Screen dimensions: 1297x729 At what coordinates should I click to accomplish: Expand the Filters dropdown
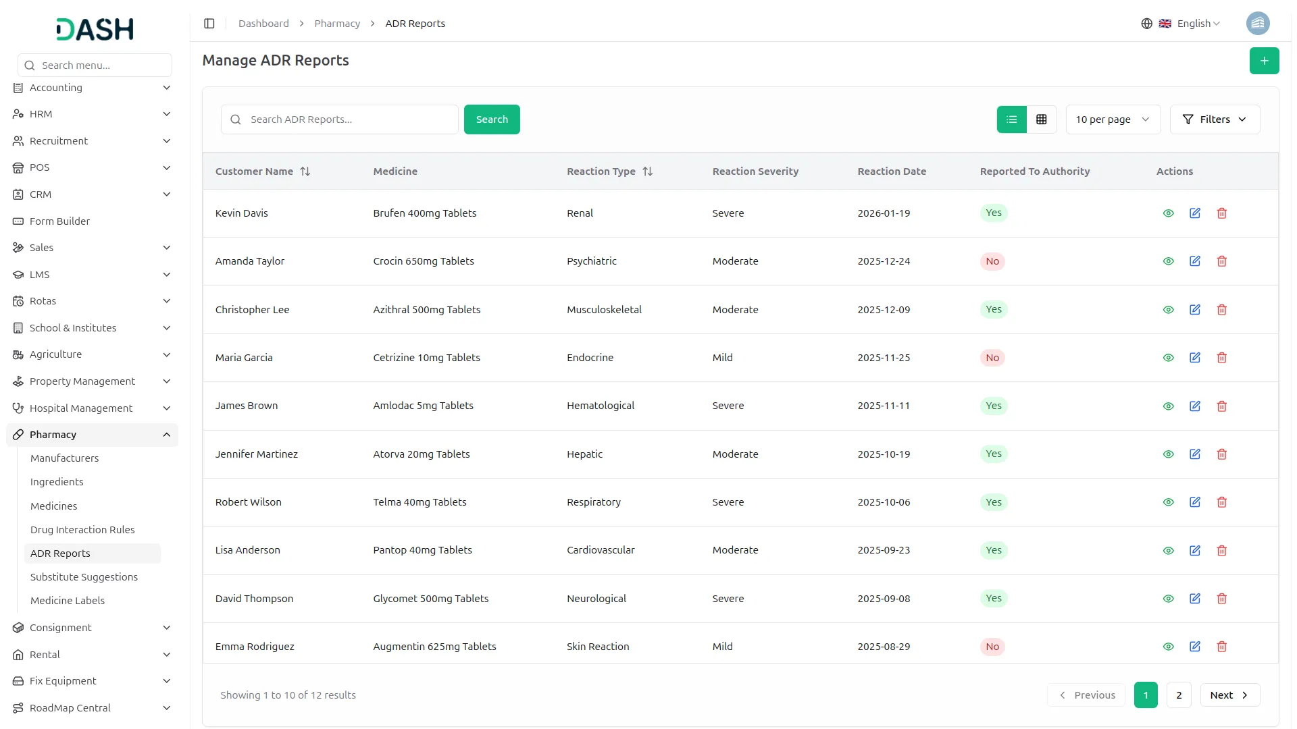pyautogui.click(x=1214, y=119)
